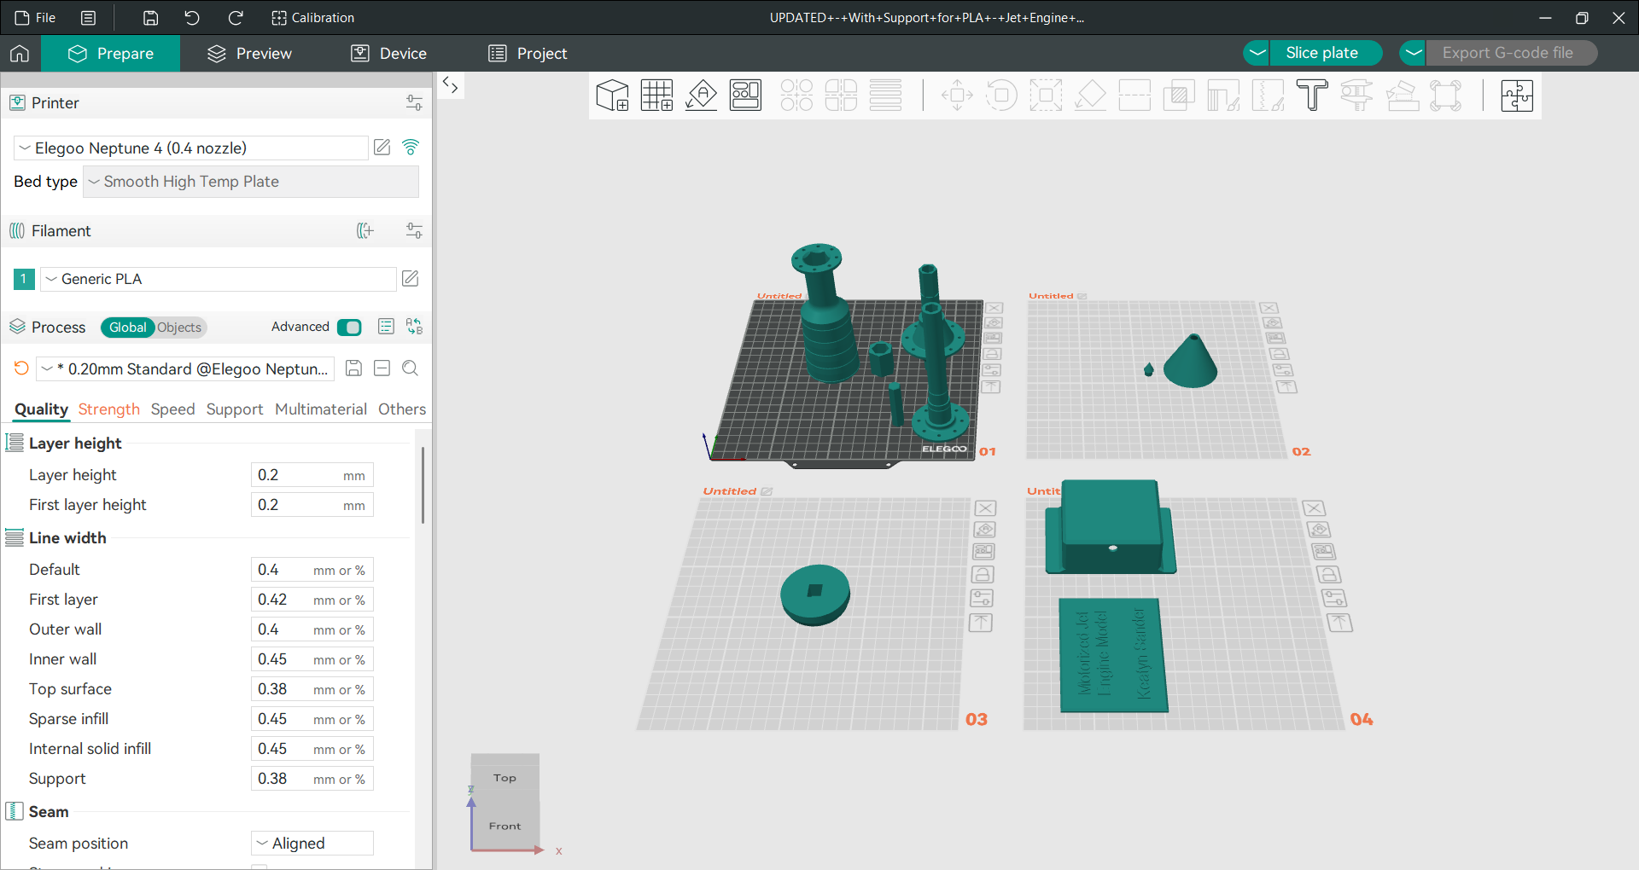Click Top face of view cube
This screenshot has width=1639, height=870.
[505, 778]
